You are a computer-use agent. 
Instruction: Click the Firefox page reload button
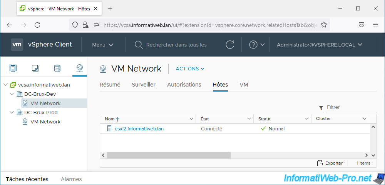(x=37, y=25)
